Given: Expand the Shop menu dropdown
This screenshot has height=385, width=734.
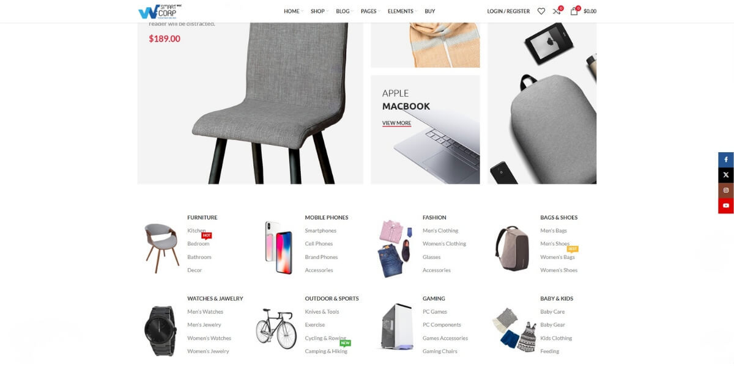Looking at the screenshot, I should coord(319,11).
